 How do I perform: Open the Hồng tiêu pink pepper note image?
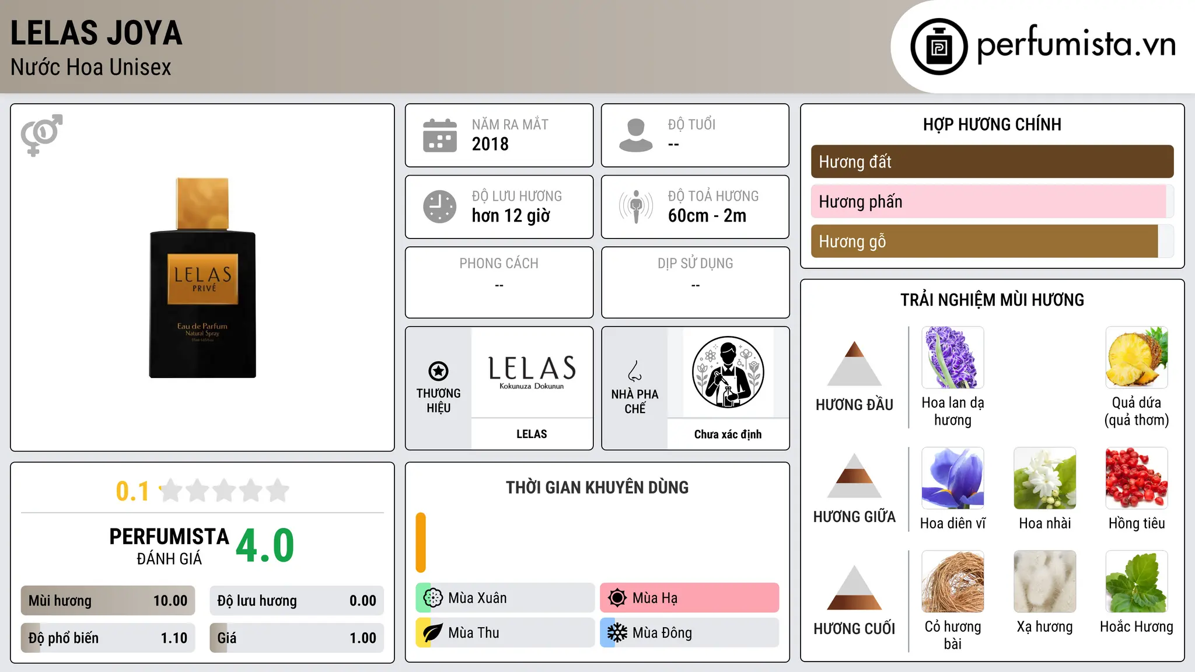(x=1137, y=478)
